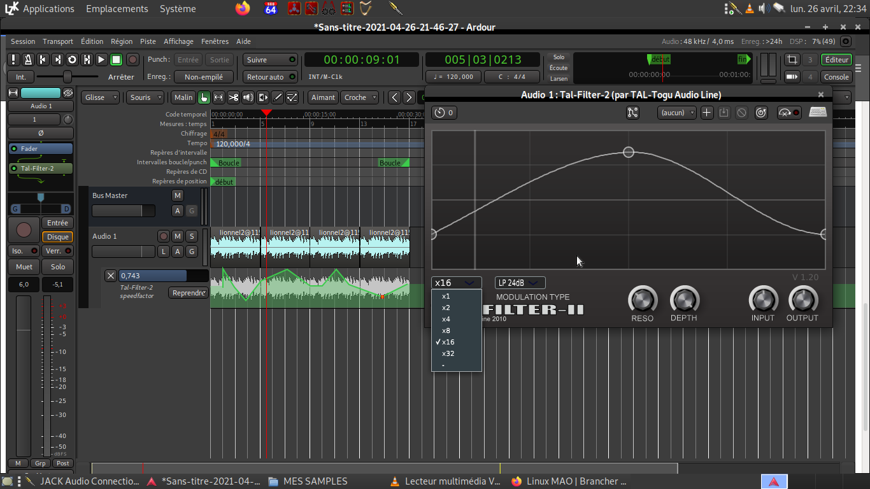
Task: Open the Fenêtres menu
Action: pos(215,41)
